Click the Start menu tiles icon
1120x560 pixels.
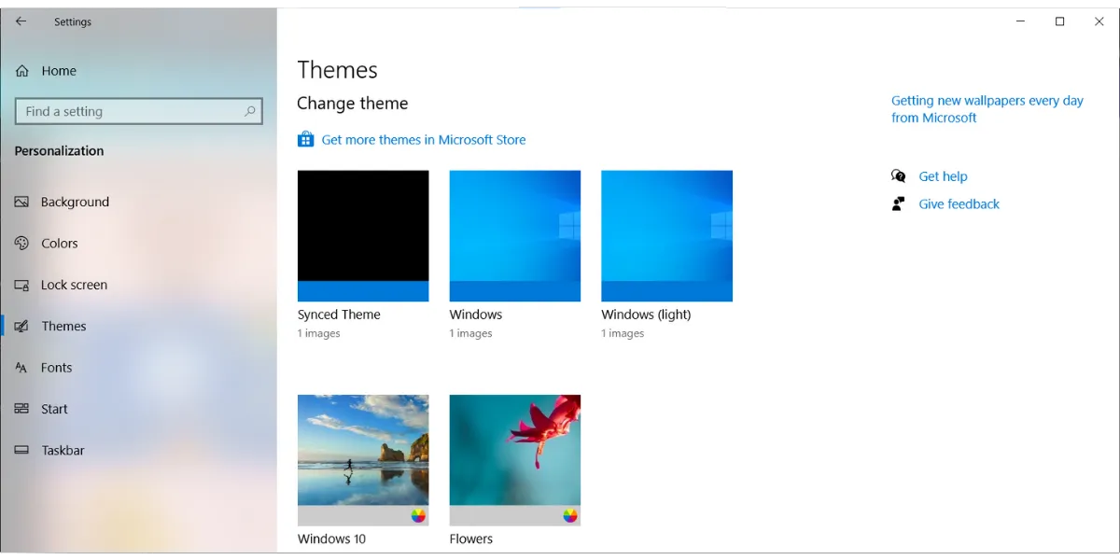click(x=21, y=409)
